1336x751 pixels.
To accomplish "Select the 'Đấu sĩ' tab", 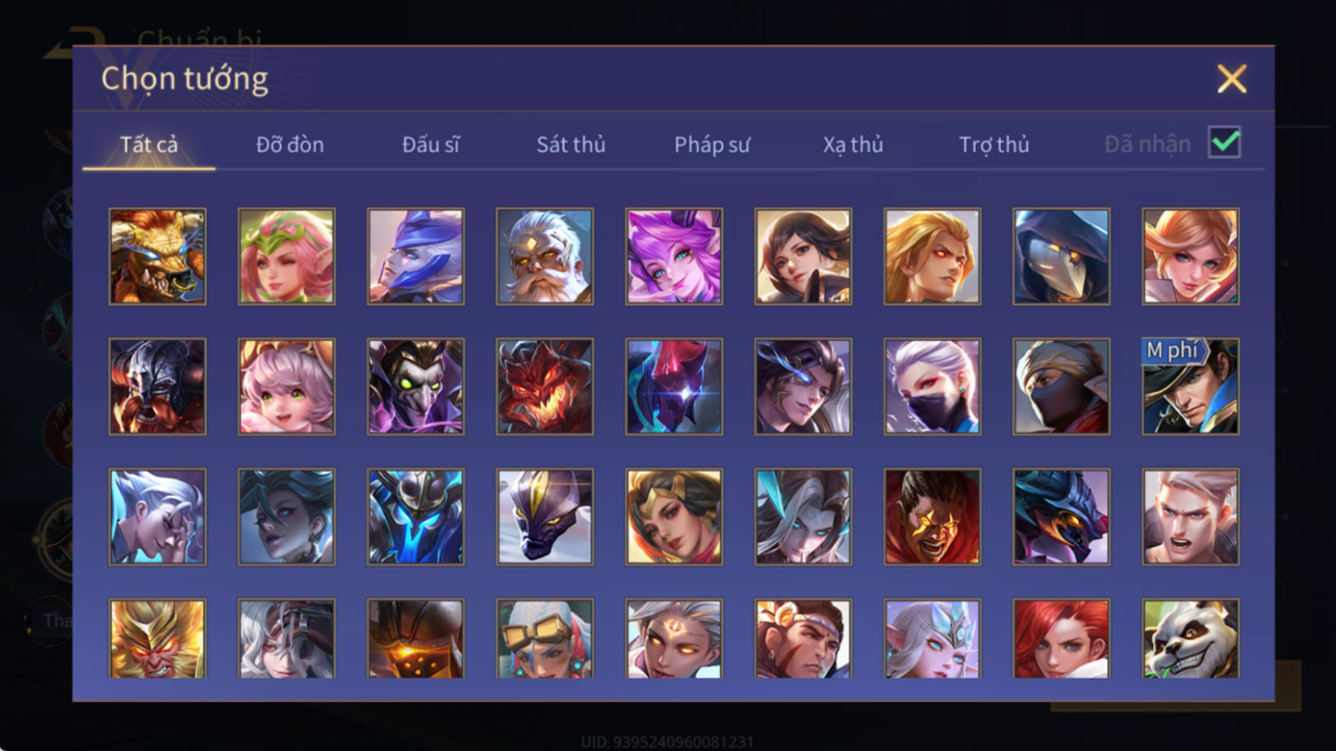I will (x=431, y=144).
